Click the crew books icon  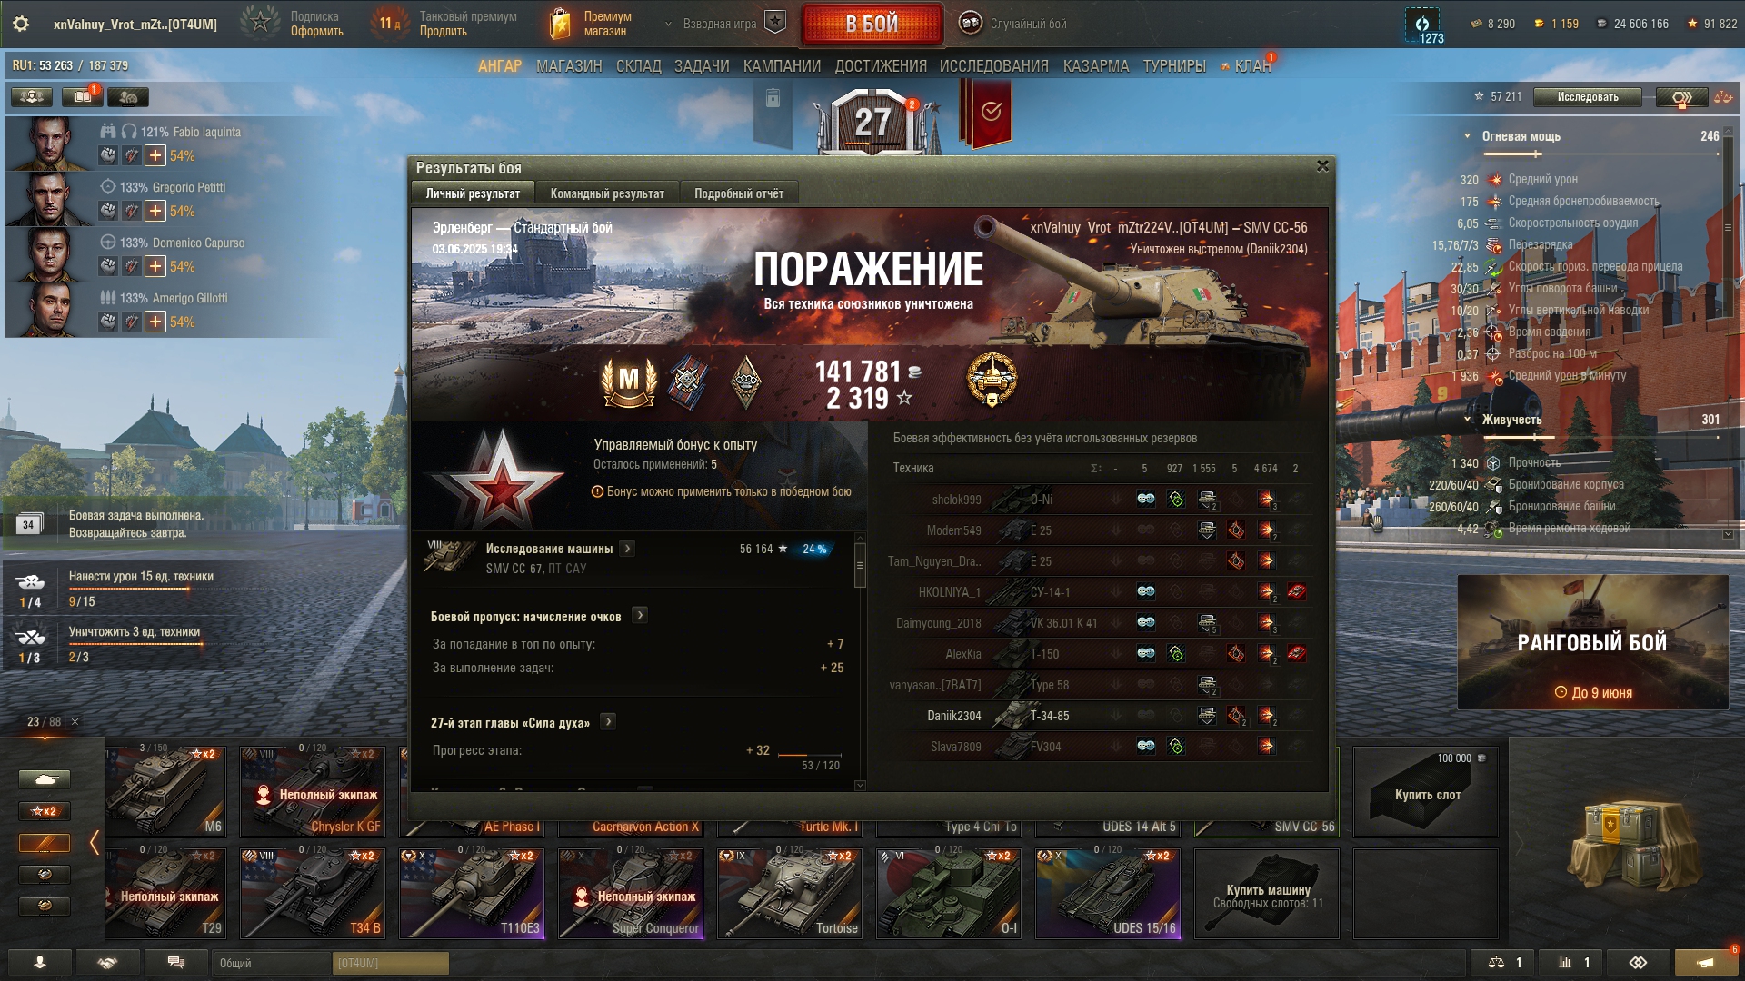pos(83,97)
